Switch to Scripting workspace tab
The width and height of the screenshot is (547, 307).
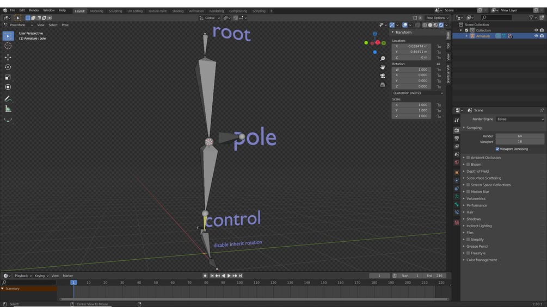pyautogui.click(x=259, y=11)
